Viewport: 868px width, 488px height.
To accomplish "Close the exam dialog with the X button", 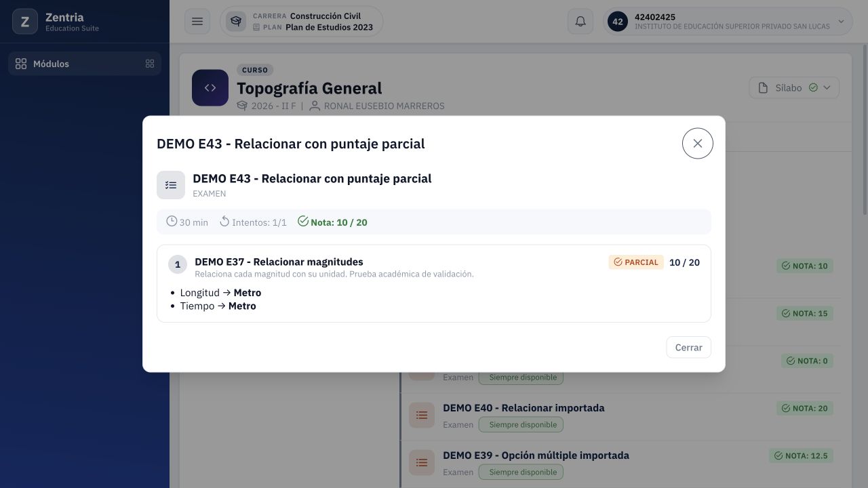I will [697, 144].
